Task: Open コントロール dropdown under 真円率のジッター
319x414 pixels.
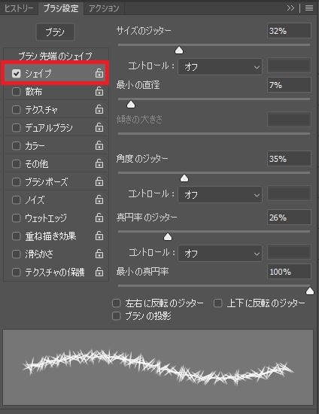Action: 220,253
